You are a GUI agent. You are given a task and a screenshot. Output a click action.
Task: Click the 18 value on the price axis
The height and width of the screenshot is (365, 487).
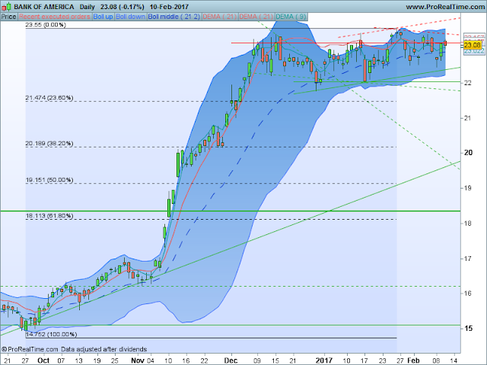(468, 223)
